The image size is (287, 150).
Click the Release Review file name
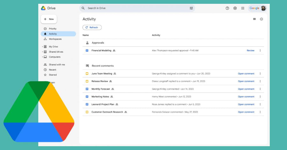click(x=99, y=81)
